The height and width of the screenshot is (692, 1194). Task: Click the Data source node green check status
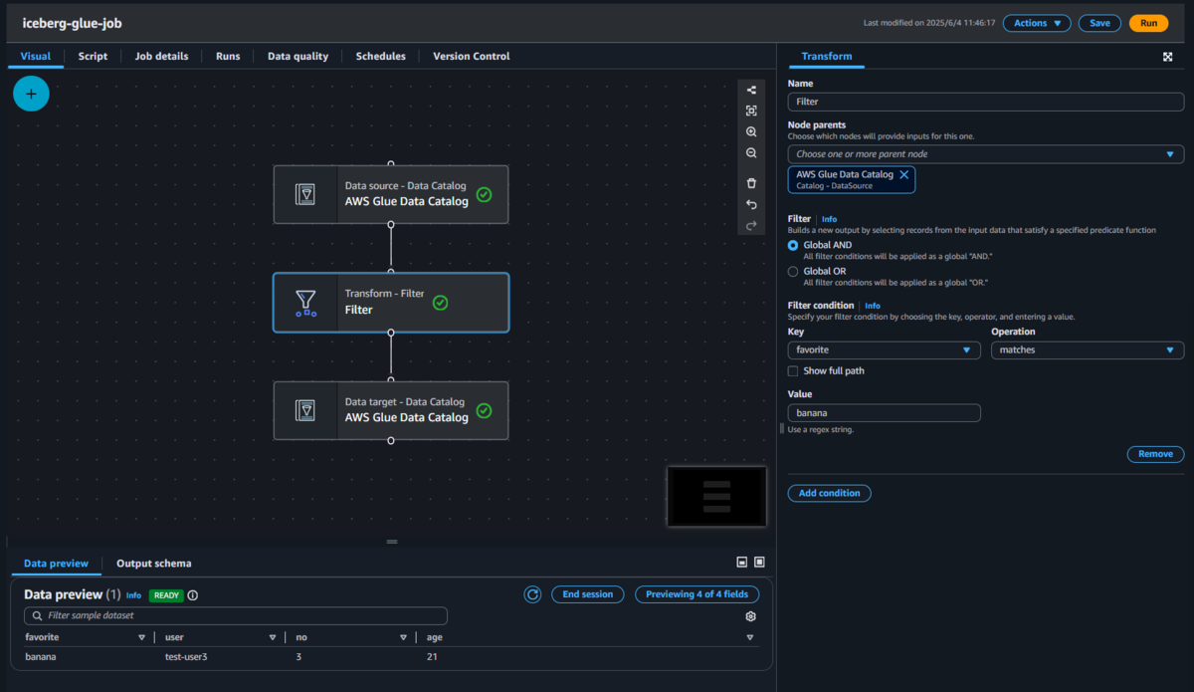click(484, 194)
